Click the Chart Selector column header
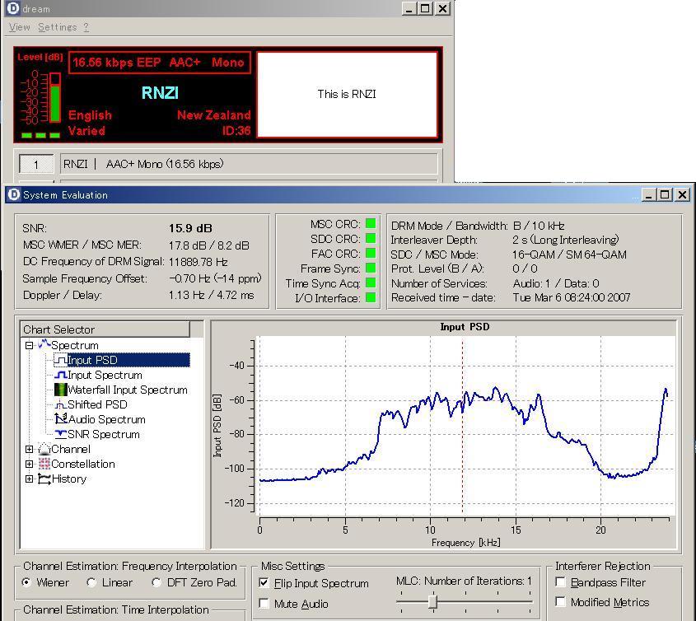The height and width of the screenshot is (621, 696). 105,329
